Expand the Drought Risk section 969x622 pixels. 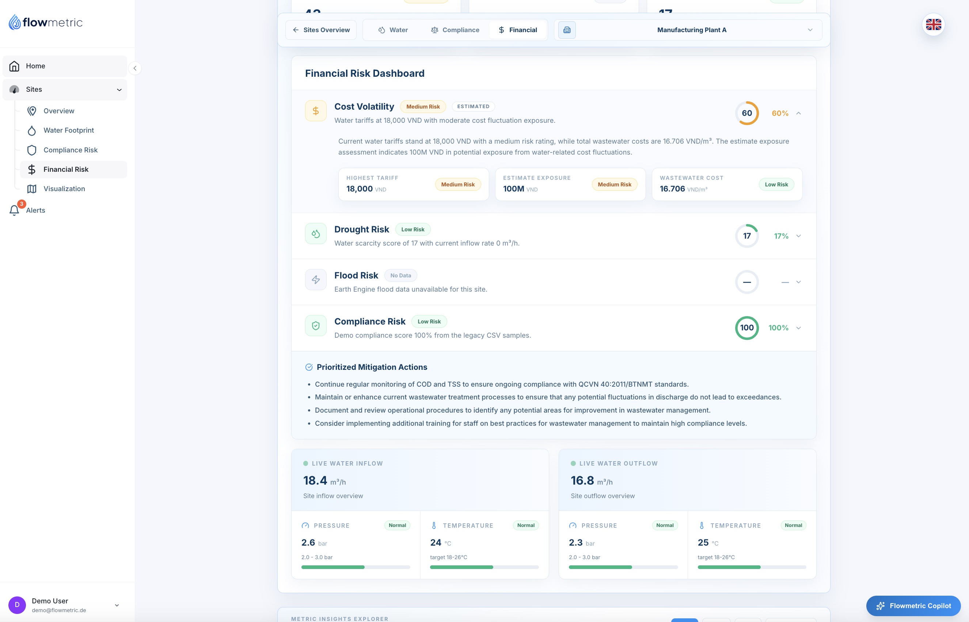pos(799,236)
